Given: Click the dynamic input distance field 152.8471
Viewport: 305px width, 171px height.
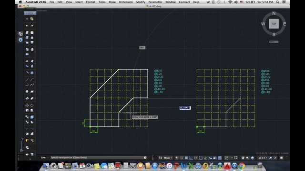Looking at the screenshot, I should (185, 108).
